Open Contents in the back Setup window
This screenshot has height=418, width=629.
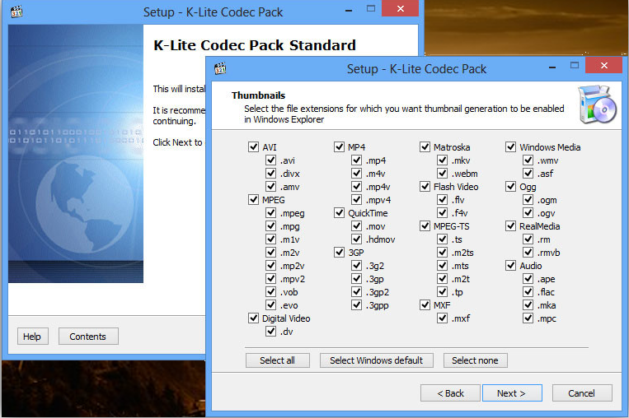88,337
